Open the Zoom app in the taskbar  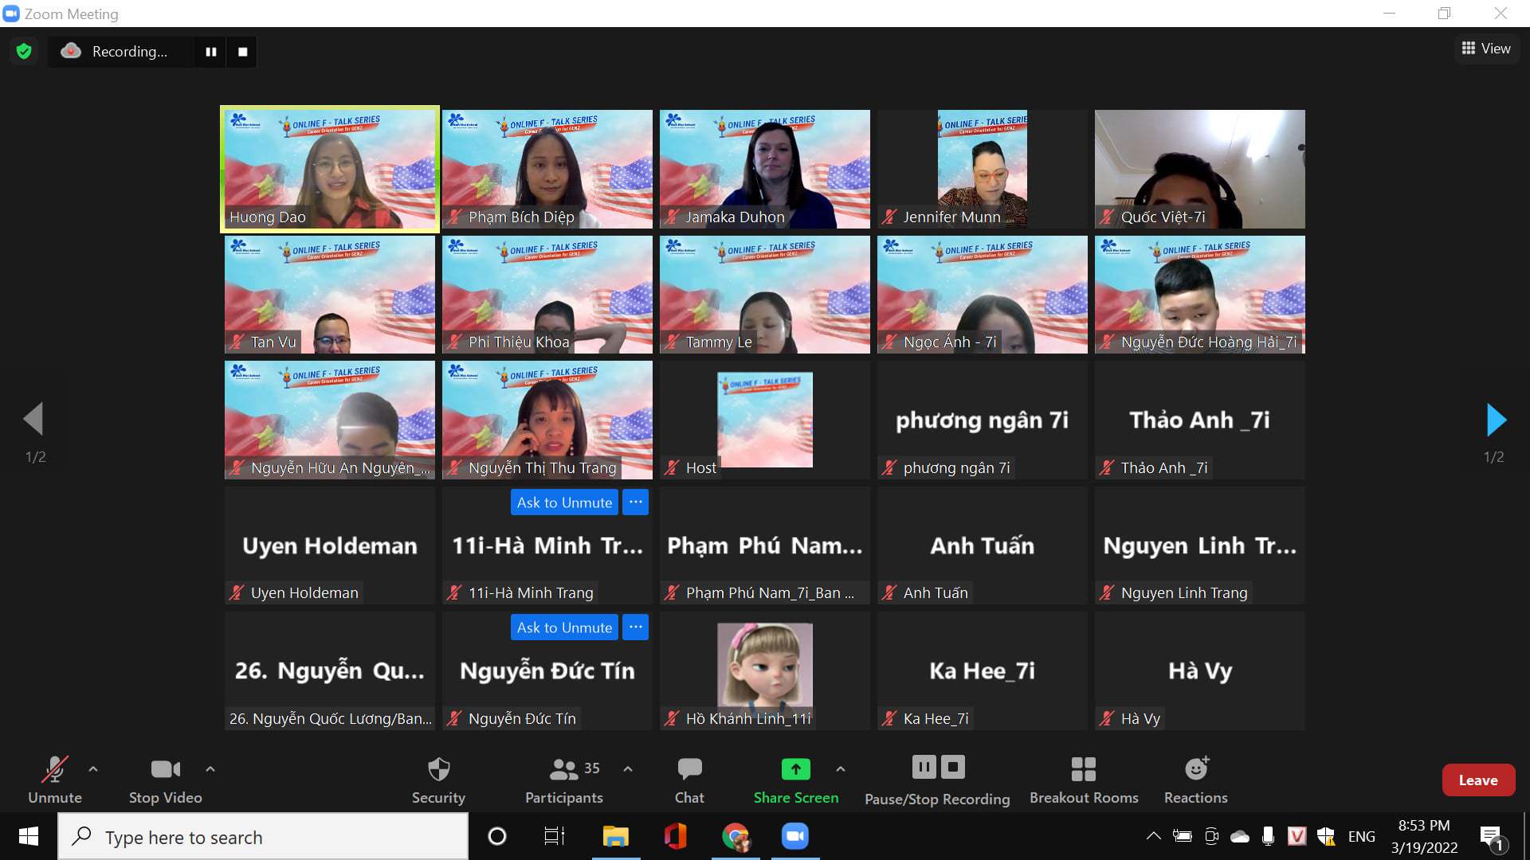pyautogui.click(x=794, y=836)
